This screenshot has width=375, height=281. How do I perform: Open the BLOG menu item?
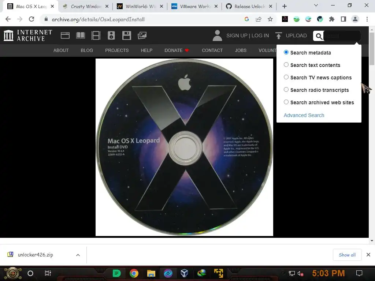click(x=87, y=50)
